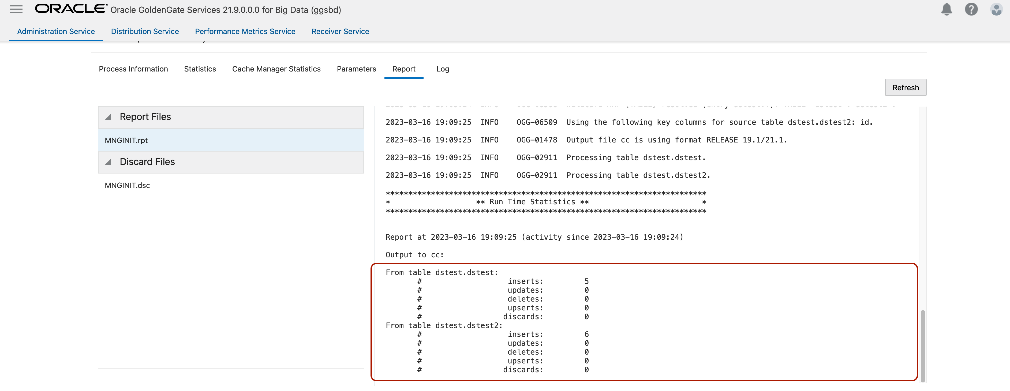Collapse the Report Files section

click(108, 117)
